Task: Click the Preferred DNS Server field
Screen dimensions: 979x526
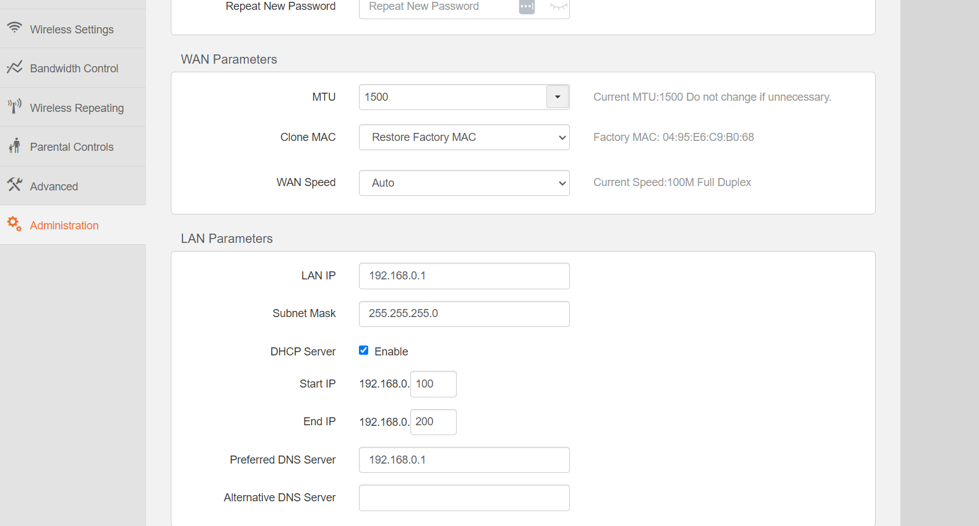Action: (464, 460)
